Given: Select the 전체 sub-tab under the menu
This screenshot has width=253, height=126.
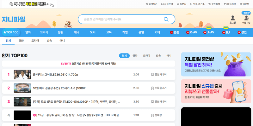Looking at the screenshot, I should click(8, 41).
